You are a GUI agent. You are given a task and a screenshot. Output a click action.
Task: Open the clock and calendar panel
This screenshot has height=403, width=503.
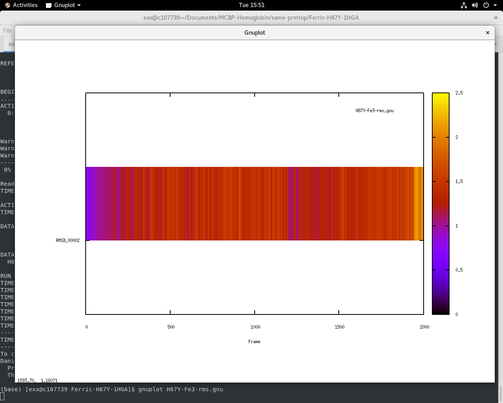tap(251, 5)
